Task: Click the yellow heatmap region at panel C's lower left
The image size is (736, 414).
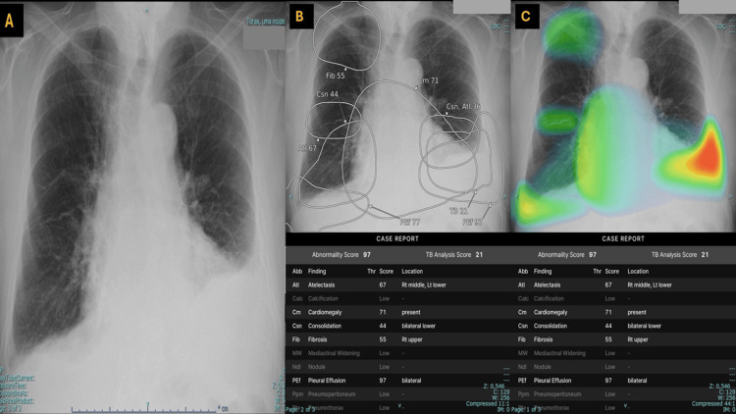Action: tap(528, 207)
